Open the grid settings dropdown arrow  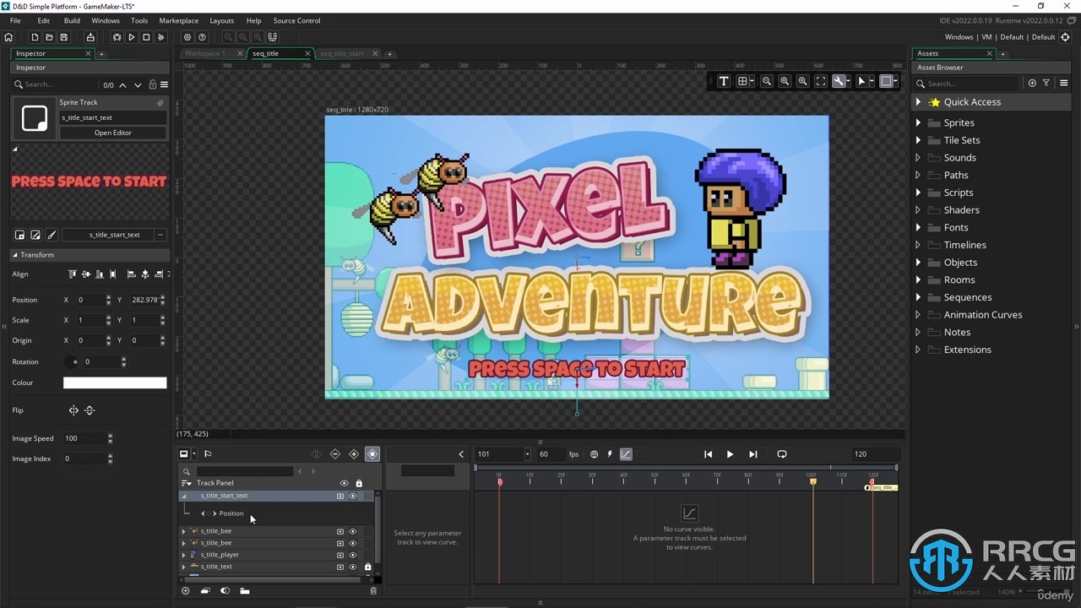tap(752, 81)
